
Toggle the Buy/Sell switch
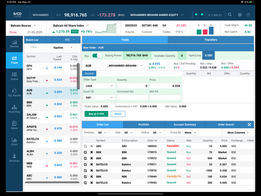[x=97, y=56]
